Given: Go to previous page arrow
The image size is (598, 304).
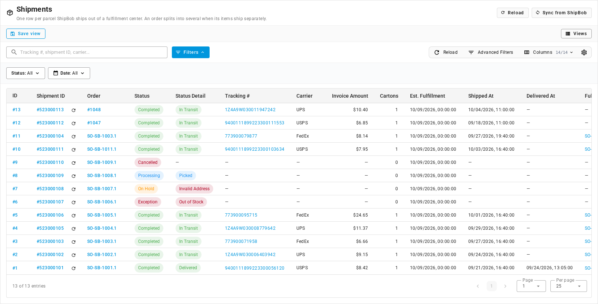Looking at the screenshot, I should [478, 286].
